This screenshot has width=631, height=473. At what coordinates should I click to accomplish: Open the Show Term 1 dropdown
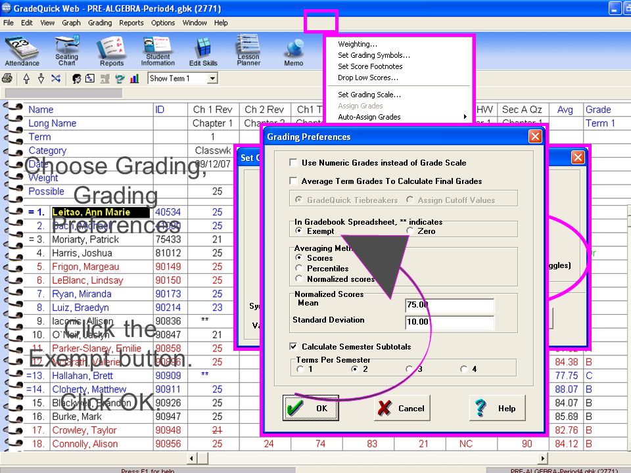[212, 78]
